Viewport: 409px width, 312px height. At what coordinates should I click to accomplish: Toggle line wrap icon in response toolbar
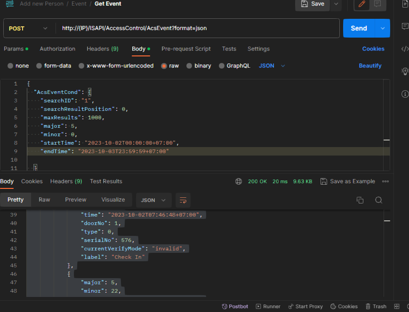coord(183,200)
